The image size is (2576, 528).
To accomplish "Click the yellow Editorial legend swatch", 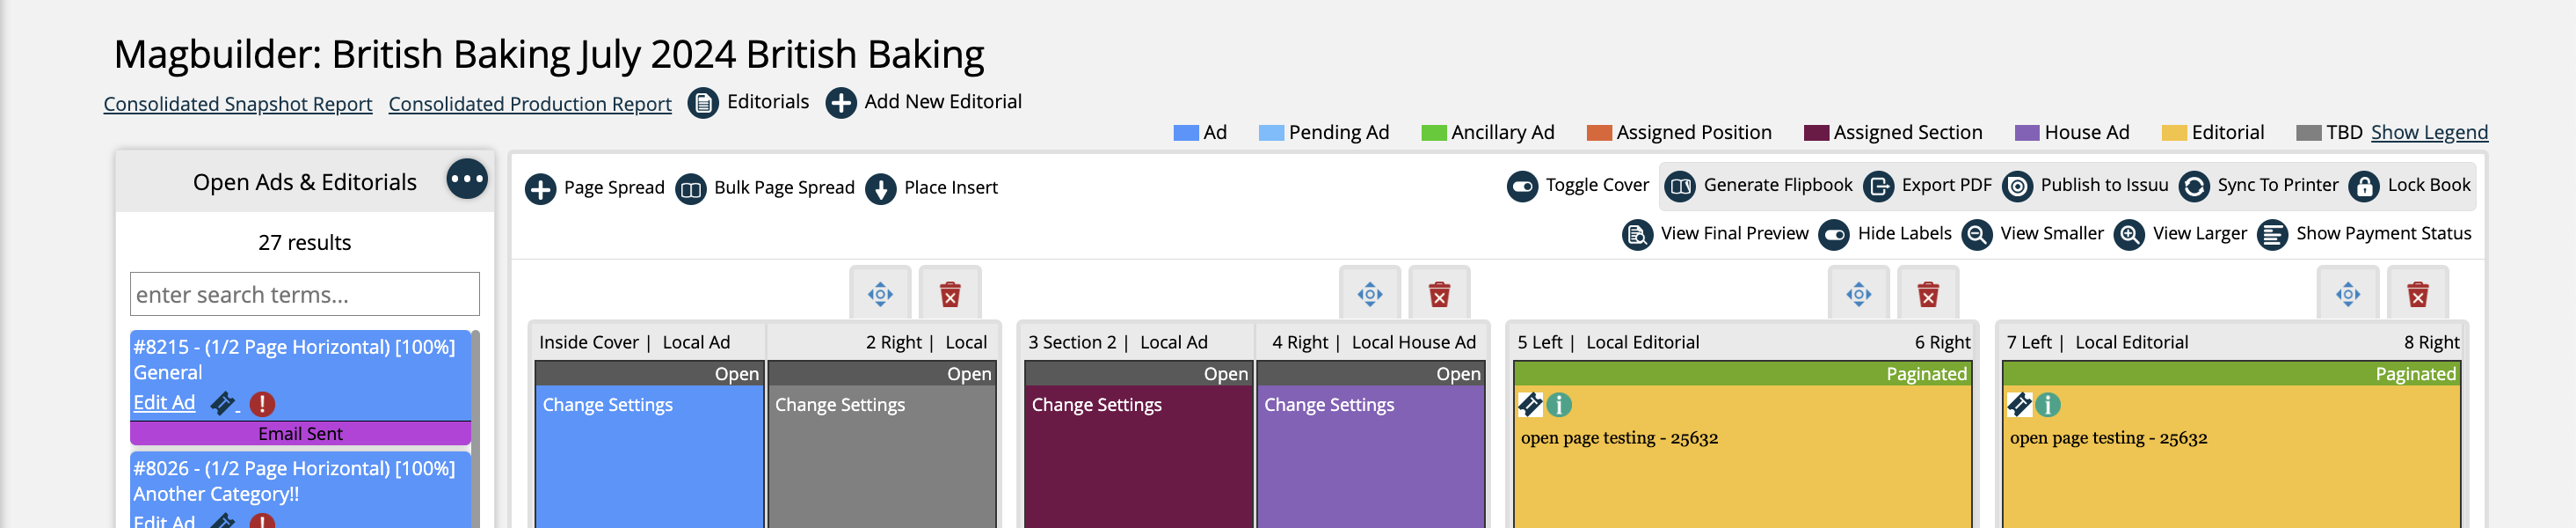I will tap(2174, 133).
